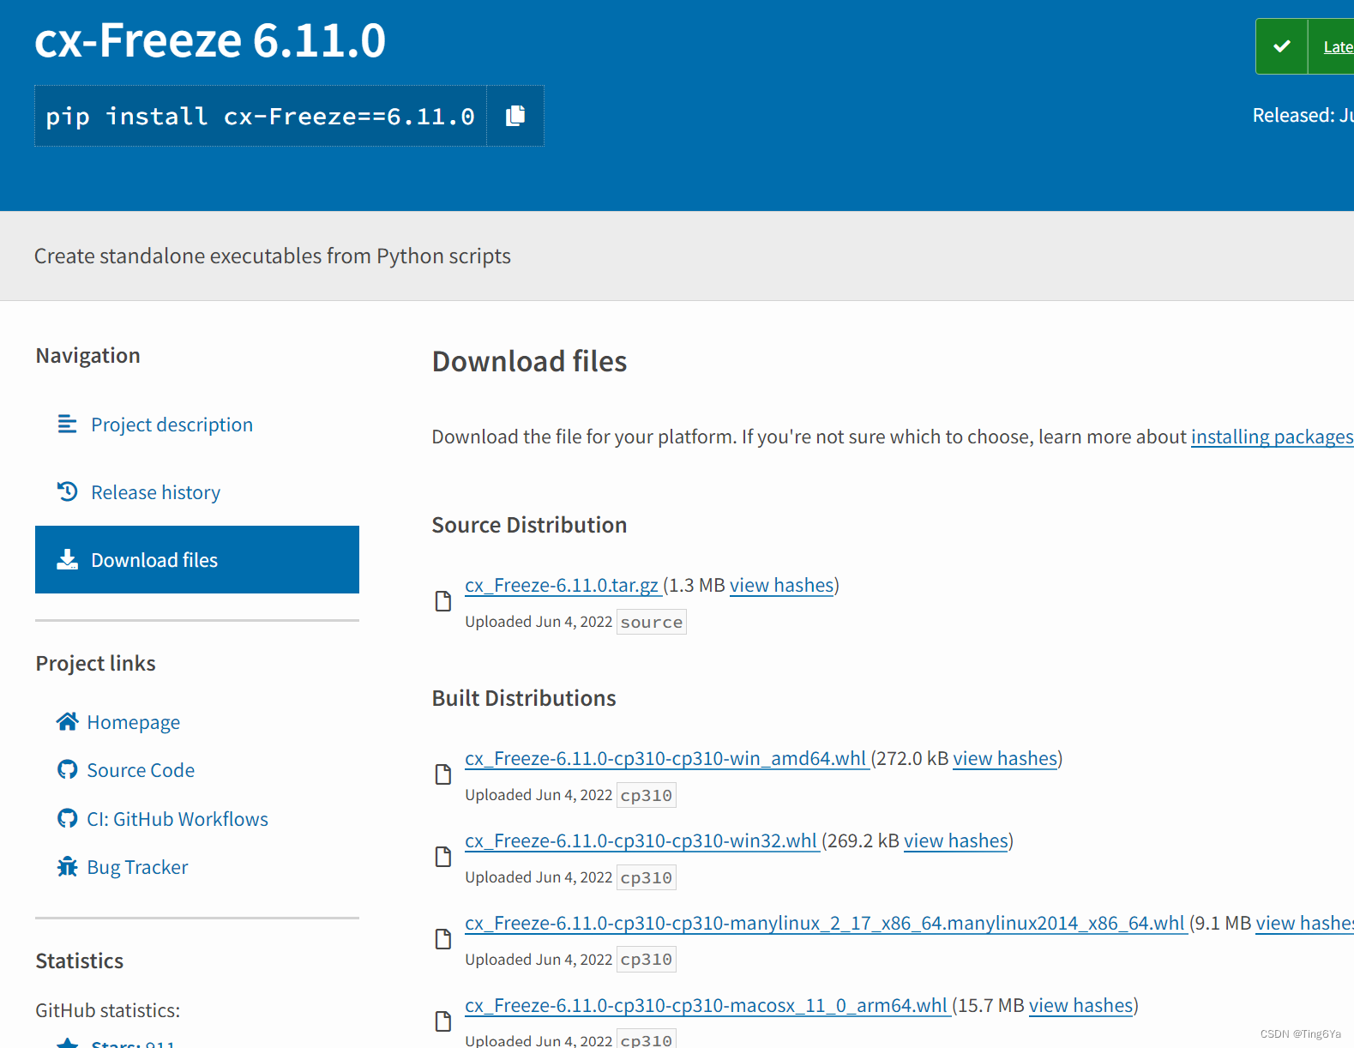Download the manylinux2014 x86_64 wheel file
This screenshot has width=1354, height=1048.
(826, 923)
